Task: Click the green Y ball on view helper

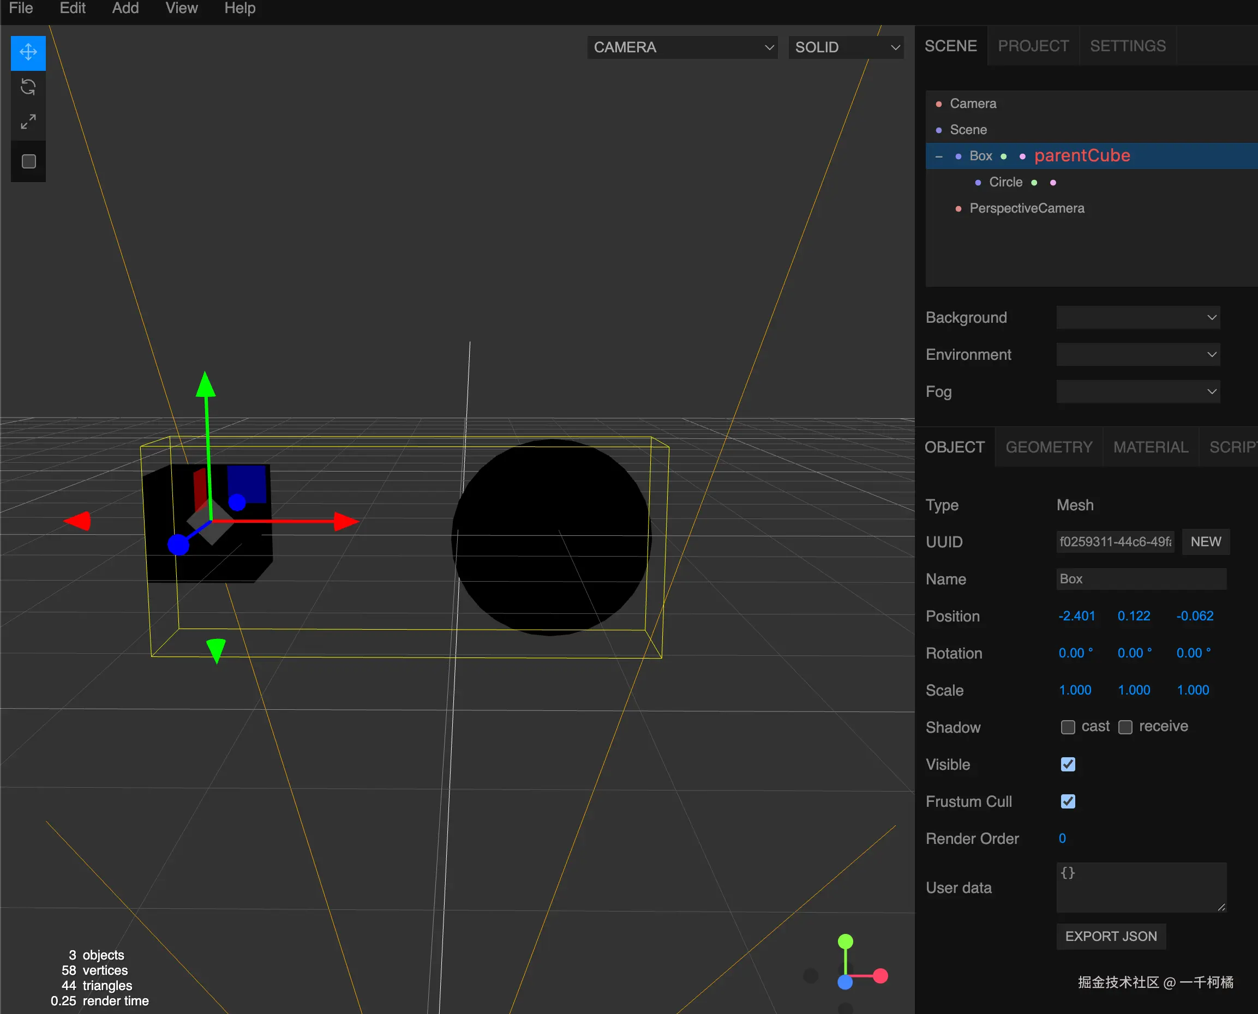Action: pos(845,941)
